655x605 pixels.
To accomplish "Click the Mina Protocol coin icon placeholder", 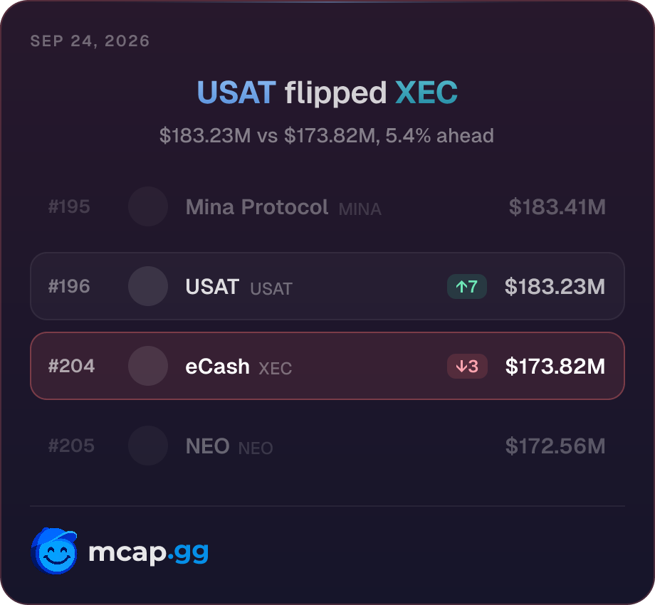I will (x=148, y=206).
